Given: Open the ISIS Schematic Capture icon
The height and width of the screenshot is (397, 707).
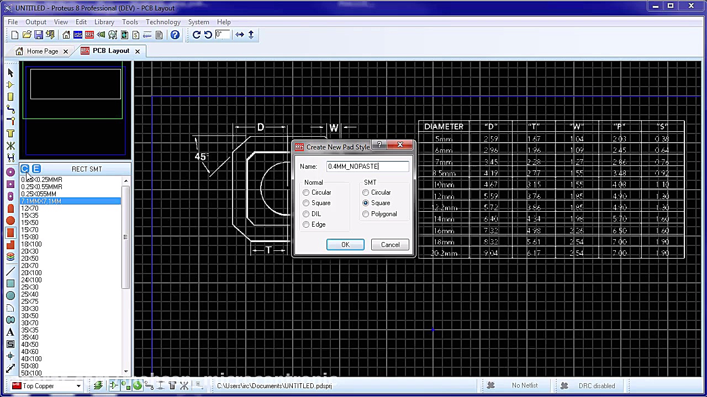Looking at the screenshot, I should pos(78,35).
